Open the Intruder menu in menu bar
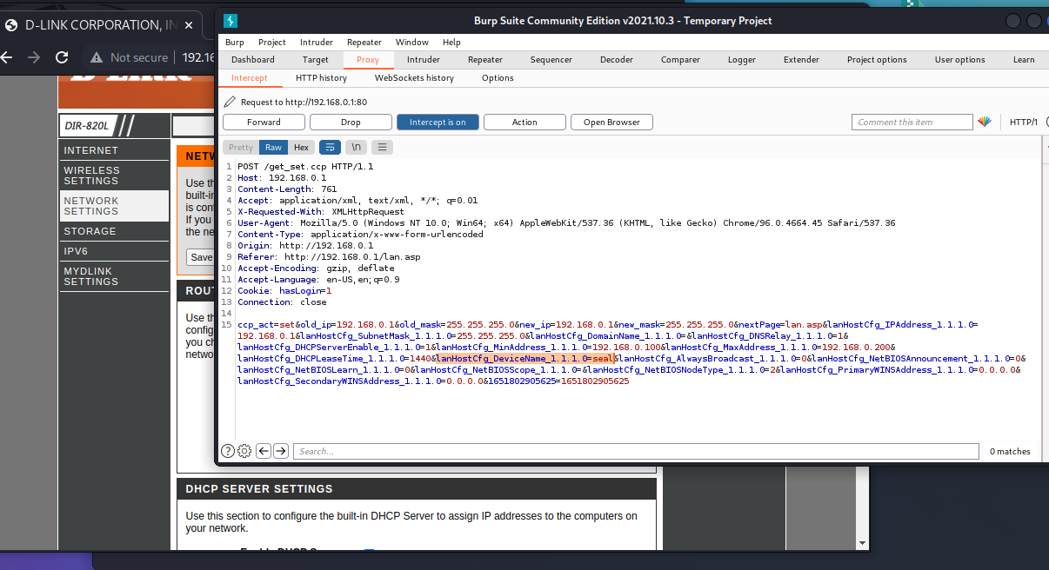The height and width of the screenshot is (570, 1049). click(317, 43)
